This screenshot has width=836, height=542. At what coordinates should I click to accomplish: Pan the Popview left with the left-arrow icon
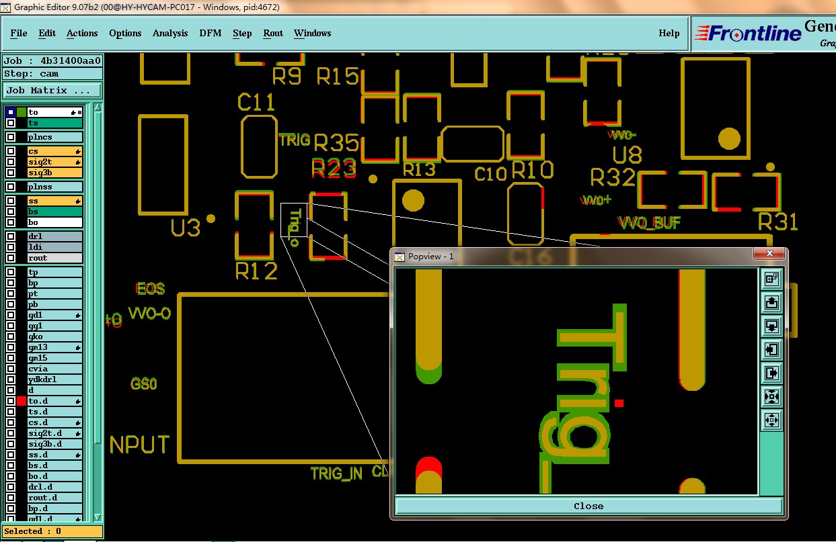771,350
